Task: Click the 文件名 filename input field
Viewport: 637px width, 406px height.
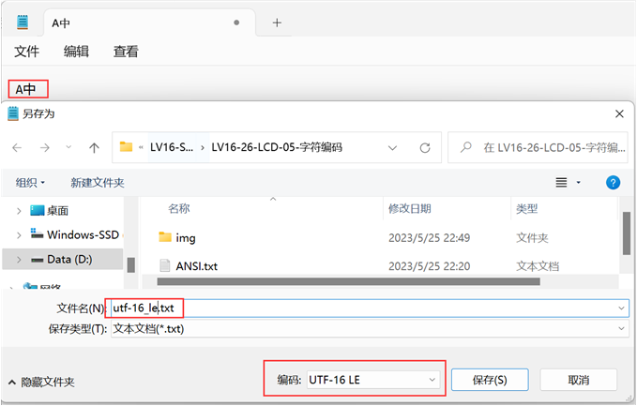Action: pos(394,308)
